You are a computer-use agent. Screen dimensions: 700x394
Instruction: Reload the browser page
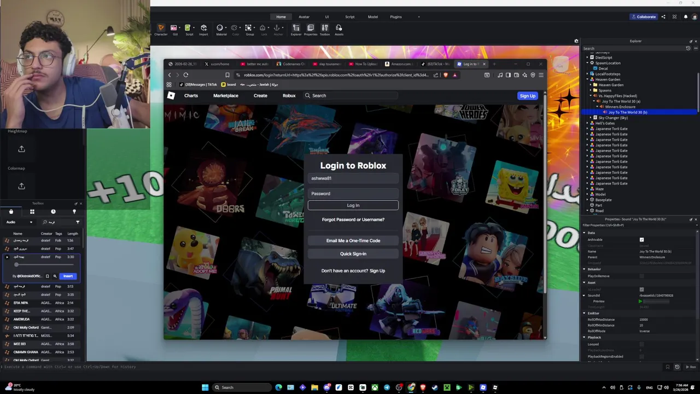click(186, 75)
